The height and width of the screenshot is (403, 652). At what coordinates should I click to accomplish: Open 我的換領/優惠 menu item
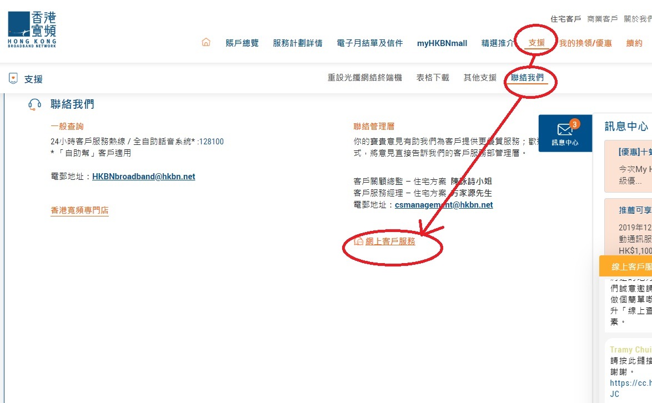[x=585, y=43]
